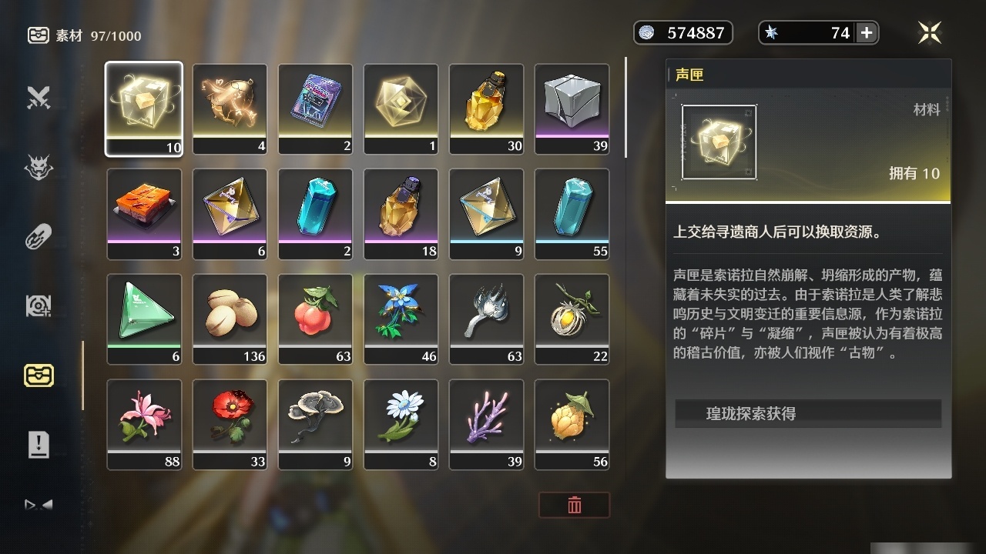Open the pill-shaped supplies category tab
986x554 pixels.
click(x=39, y=237)
